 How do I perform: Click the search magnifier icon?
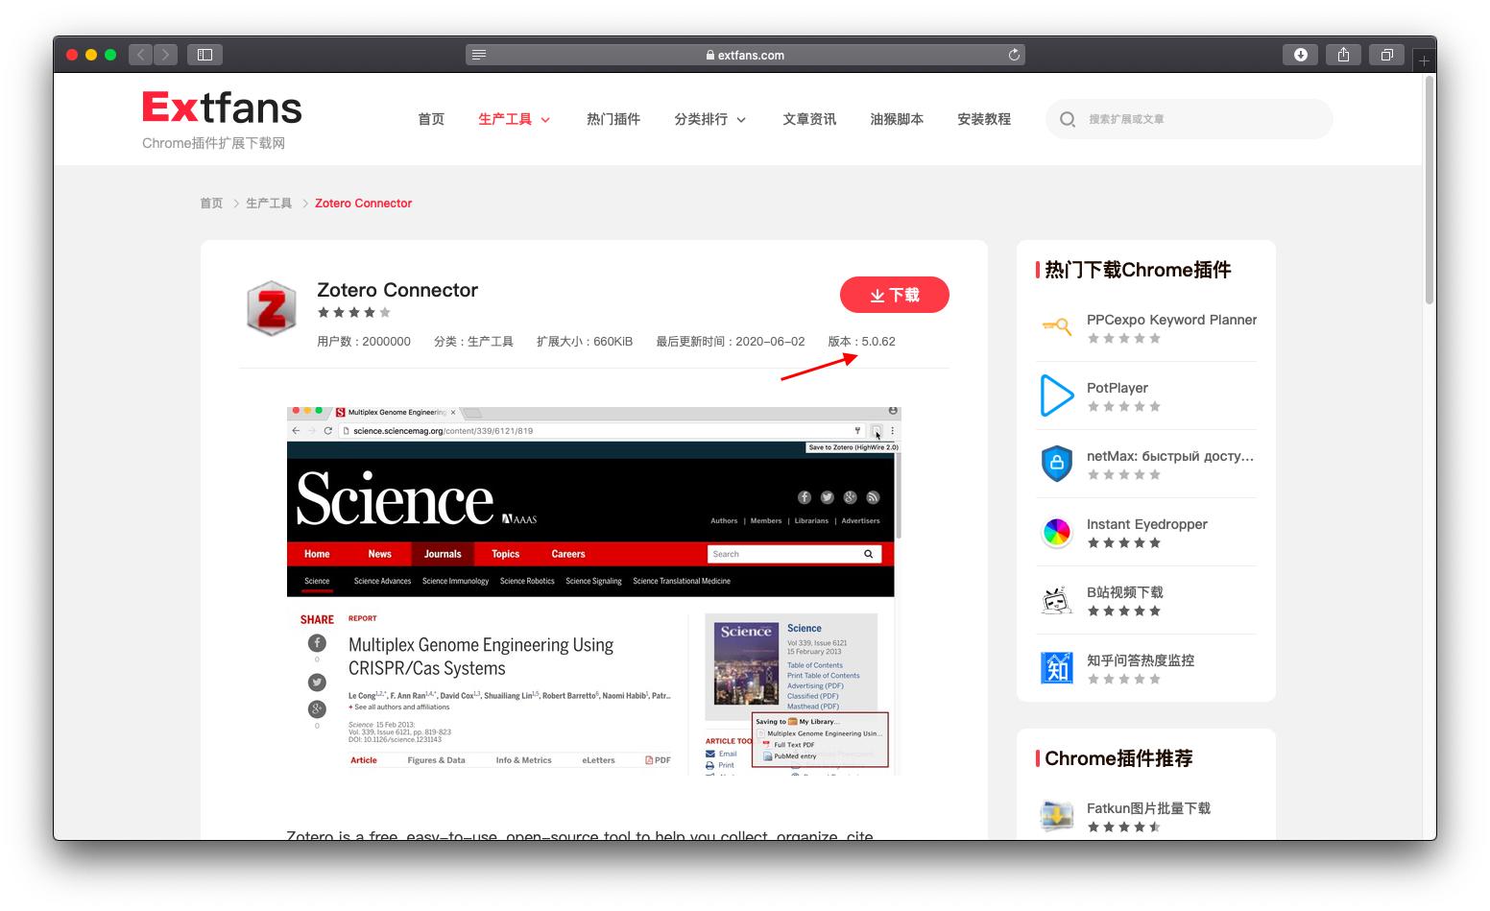[x=1067, y=119]
